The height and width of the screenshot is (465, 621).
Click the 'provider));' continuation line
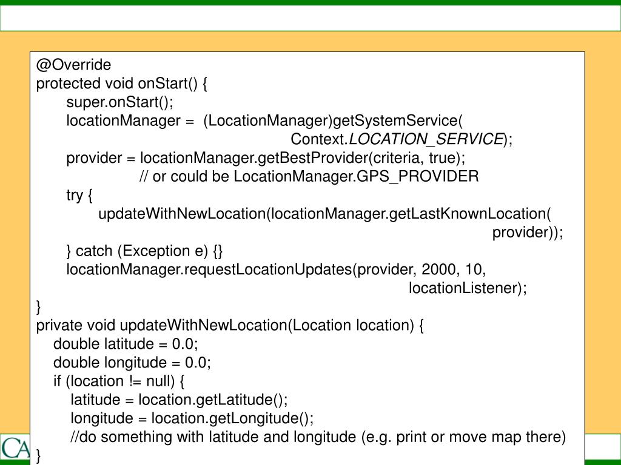[528, 232]
